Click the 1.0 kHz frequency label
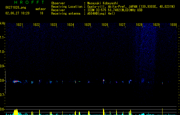The width and height of the screenshot is (180, 115). tap(2, 52)
